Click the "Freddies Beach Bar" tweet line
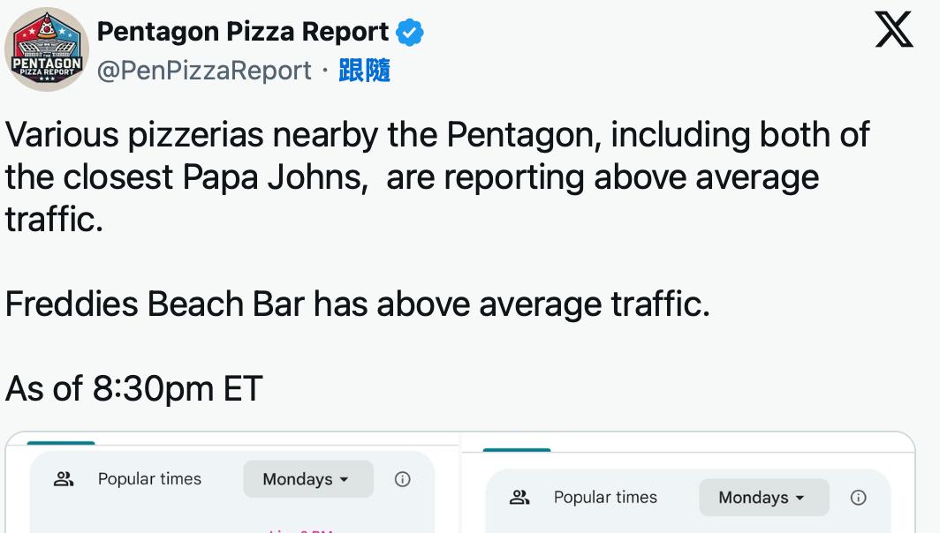 tap(357, 304)
